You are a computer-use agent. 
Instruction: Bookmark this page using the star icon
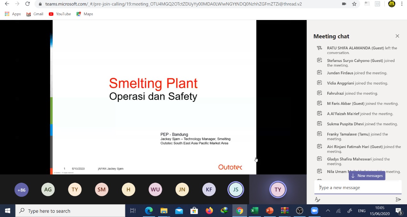[x=354, y=4]
